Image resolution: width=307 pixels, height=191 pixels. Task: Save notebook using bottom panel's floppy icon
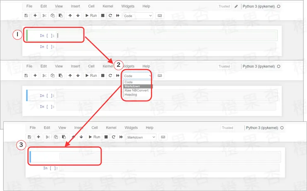coord(29,137)
